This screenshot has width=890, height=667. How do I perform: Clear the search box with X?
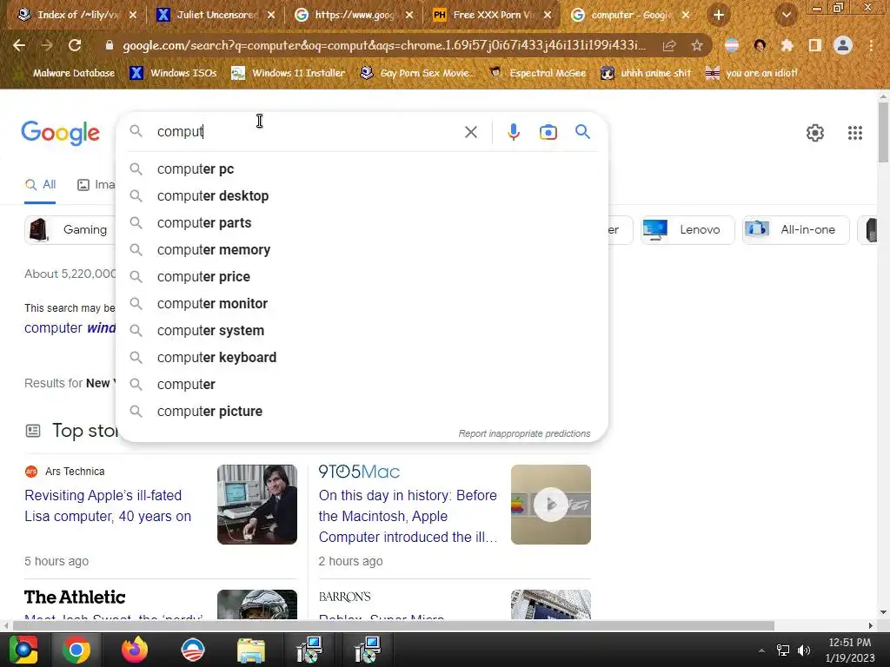470,132
